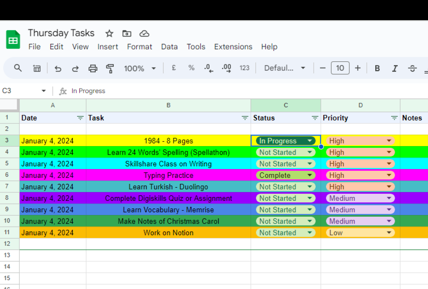Open the Edit menu

point(57,47)
